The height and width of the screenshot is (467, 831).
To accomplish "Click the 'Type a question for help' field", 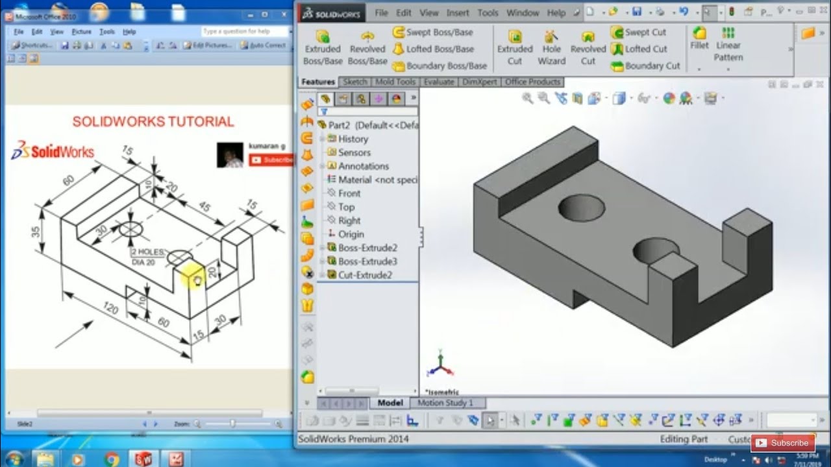I will pos(245,31).
